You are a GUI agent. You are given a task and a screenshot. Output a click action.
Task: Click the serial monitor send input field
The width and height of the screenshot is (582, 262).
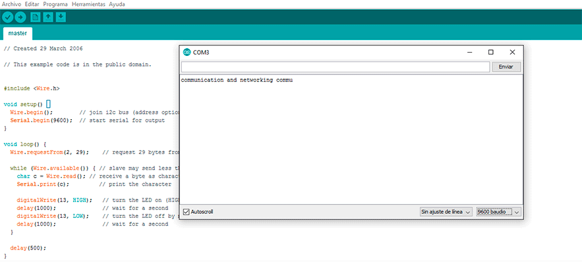tap(335, 67)
